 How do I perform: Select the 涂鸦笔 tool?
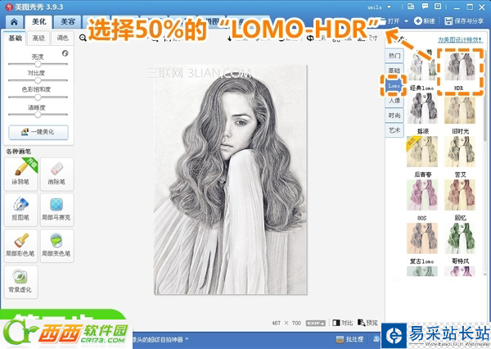pos(21,174)
